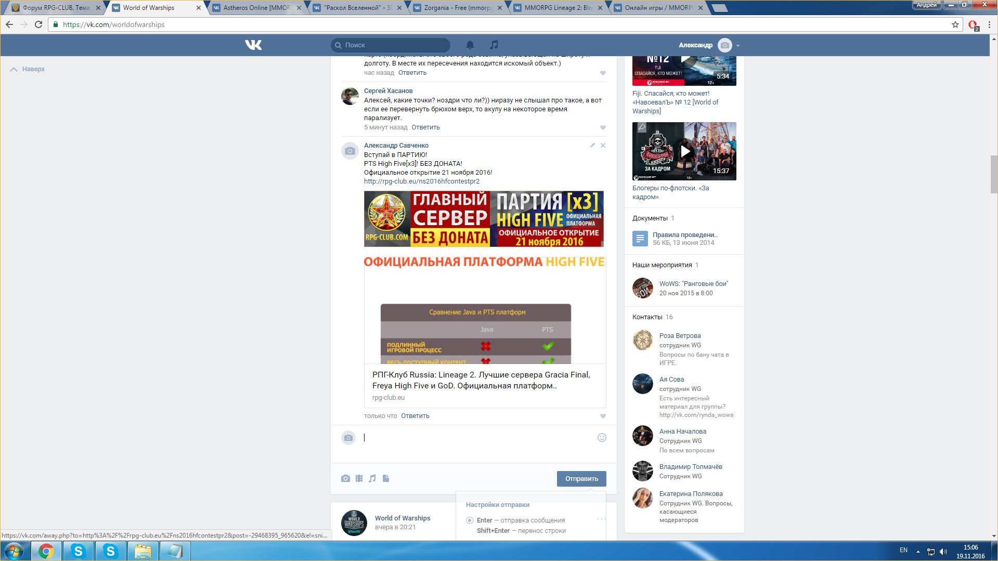Open WoWS 'Ранговые бои' event link

694,284
